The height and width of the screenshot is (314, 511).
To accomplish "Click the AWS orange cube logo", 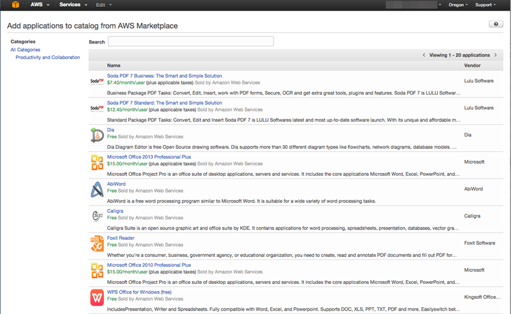I will 15,5.
